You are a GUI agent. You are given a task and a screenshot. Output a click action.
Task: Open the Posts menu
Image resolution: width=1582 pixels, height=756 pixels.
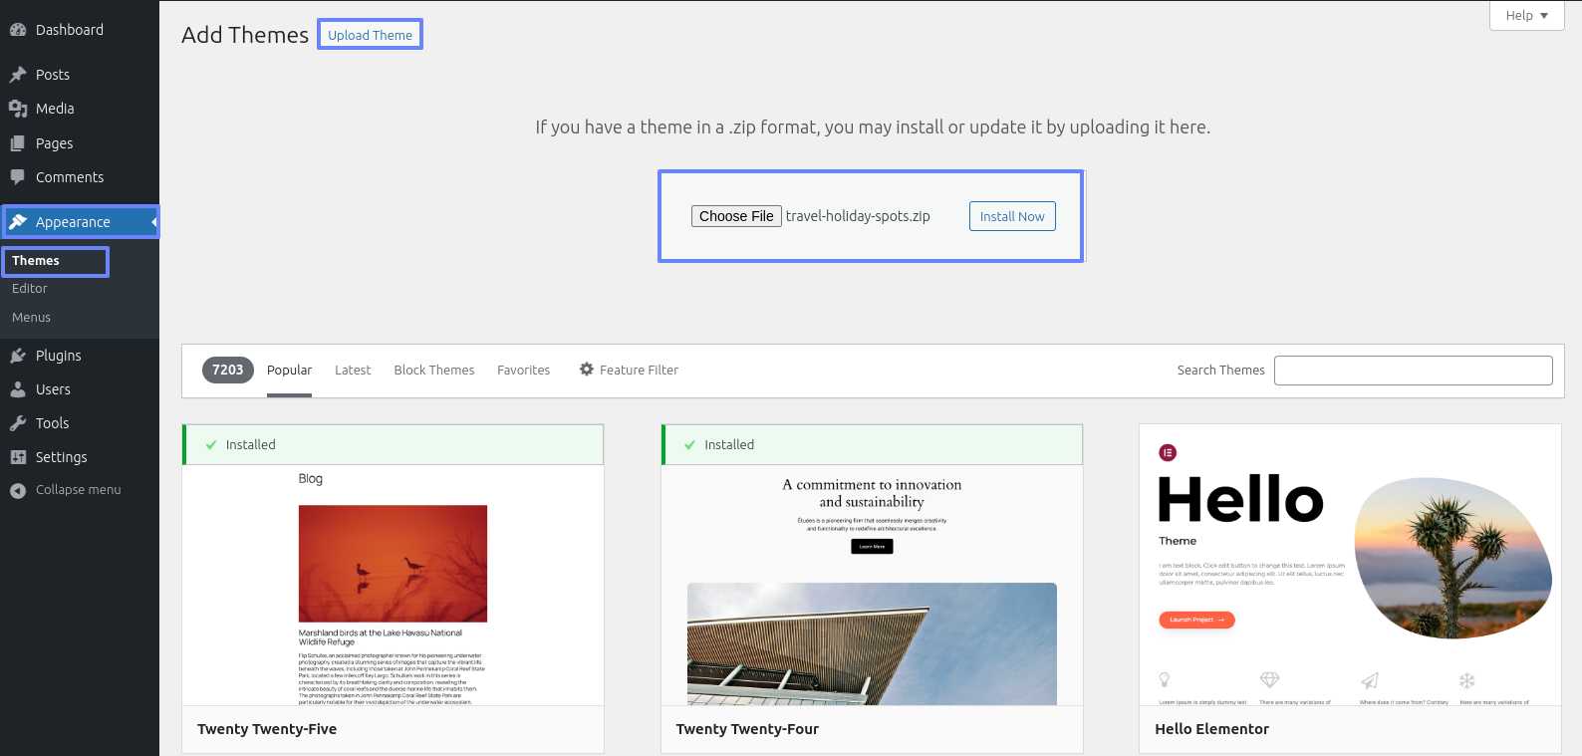coord(80,75)
